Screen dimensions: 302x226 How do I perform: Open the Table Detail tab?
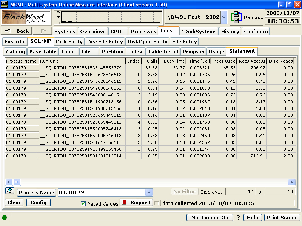163,52
